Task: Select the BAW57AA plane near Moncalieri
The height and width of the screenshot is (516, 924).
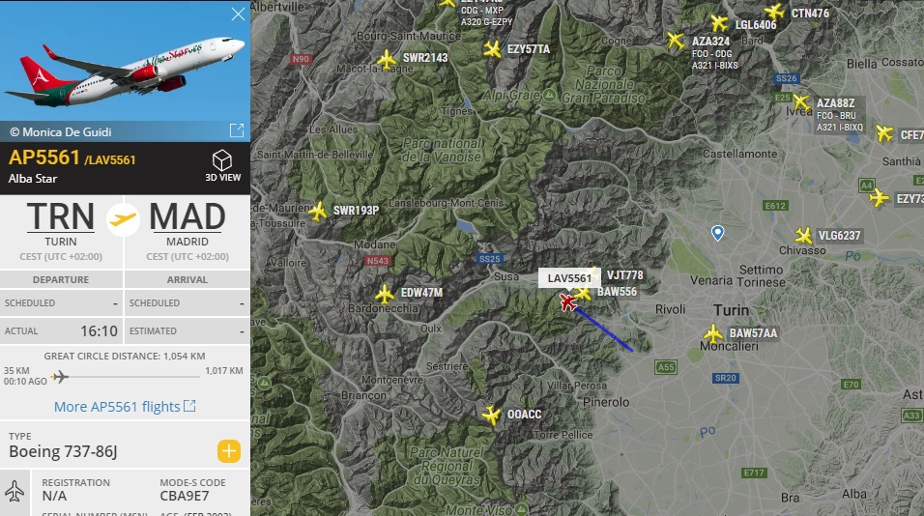Action: (713, 334)
